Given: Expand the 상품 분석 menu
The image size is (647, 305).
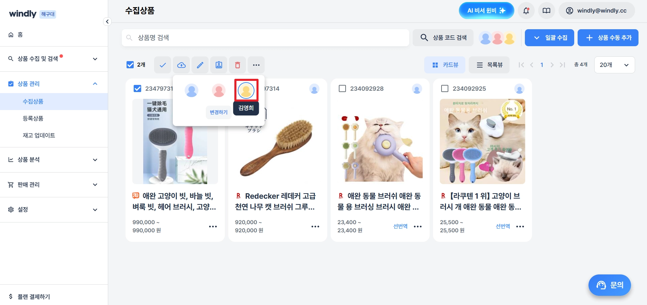Looking at the screenshot, I should point(54,160).
